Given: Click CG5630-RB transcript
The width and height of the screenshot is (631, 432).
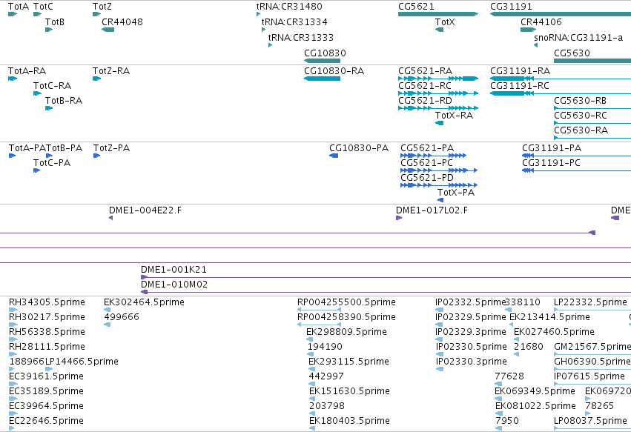Looking at the screenshot, I should tap(592, 108).
